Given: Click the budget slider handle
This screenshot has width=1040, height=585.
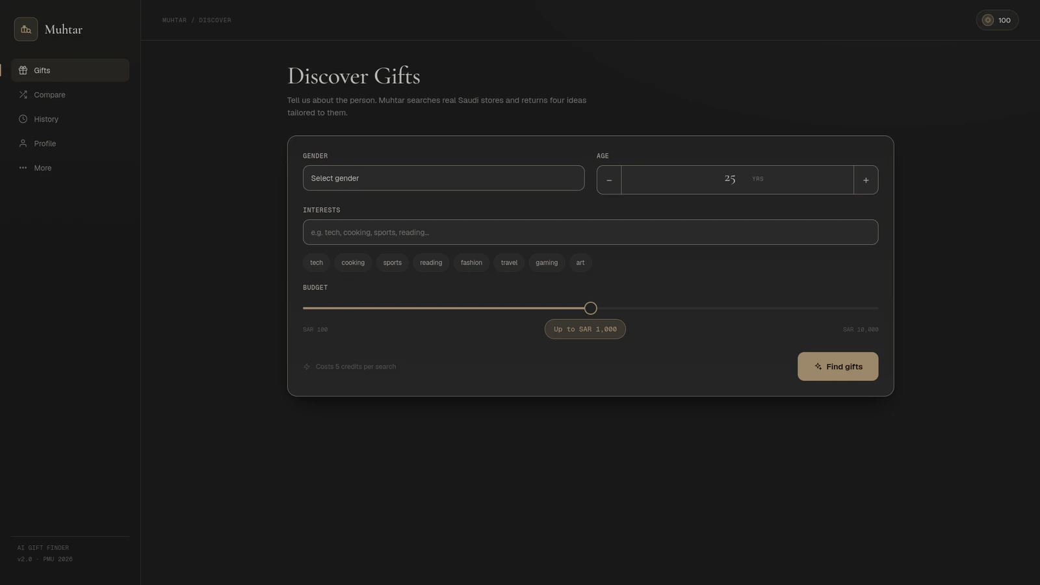Looking at the screenshot, I should point(590,308).
